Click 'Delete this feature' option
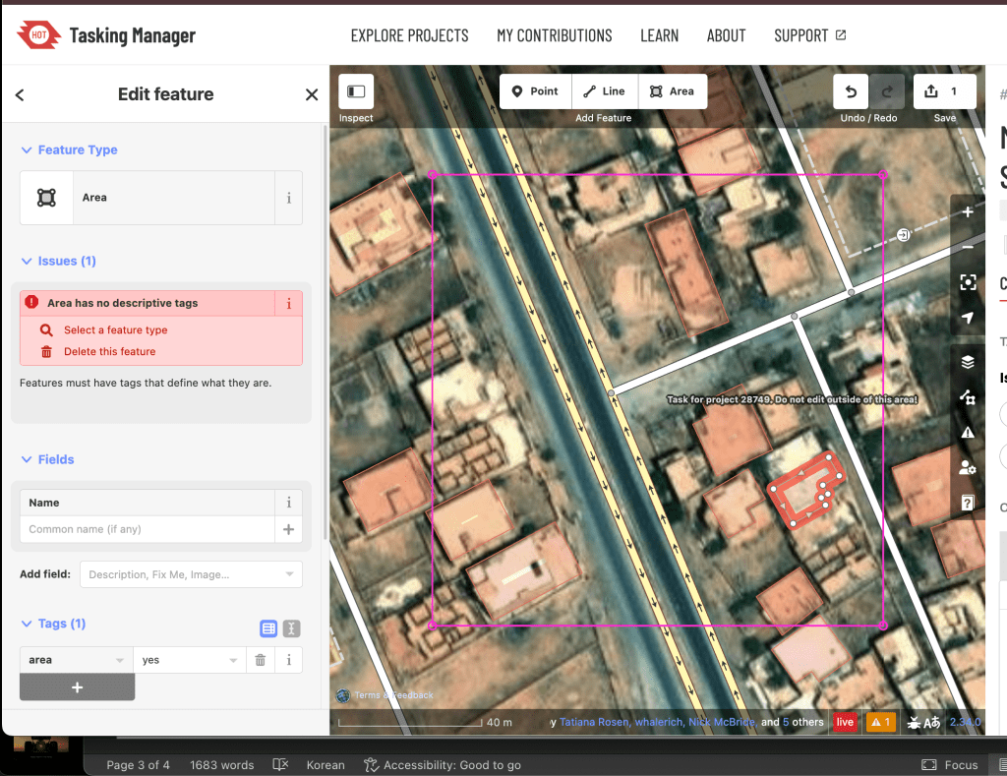 pos(109,352)
